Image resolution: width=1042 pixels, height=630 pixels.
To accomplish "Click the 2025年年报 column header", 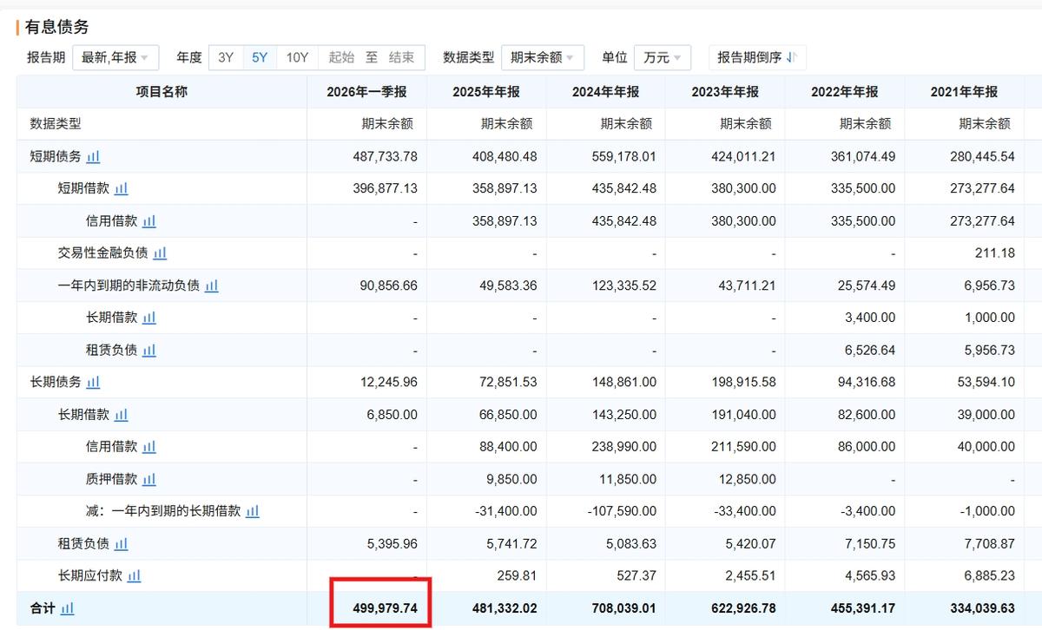I will 486,92.
